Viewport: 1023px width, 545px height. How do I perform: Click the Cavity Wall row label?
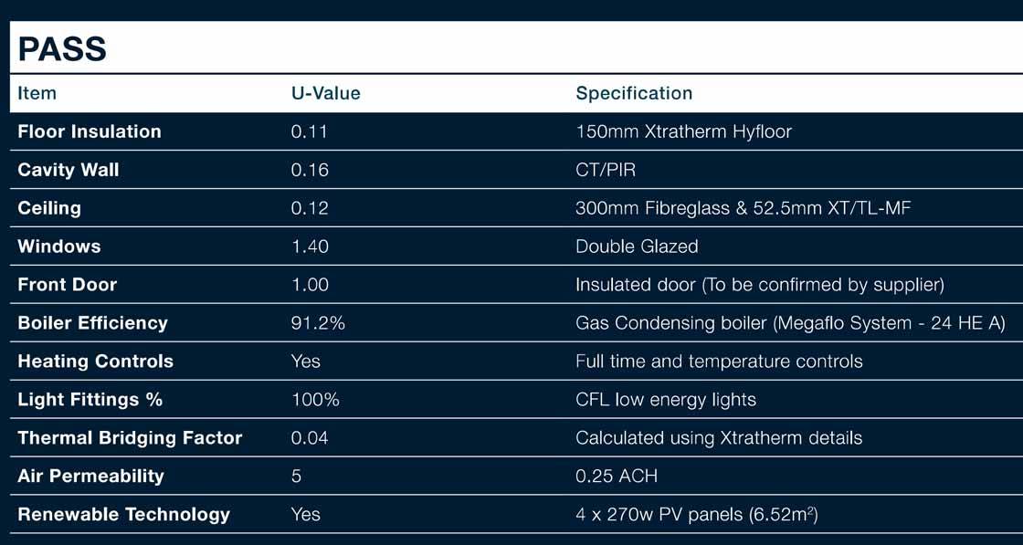[x=69, y=170]
